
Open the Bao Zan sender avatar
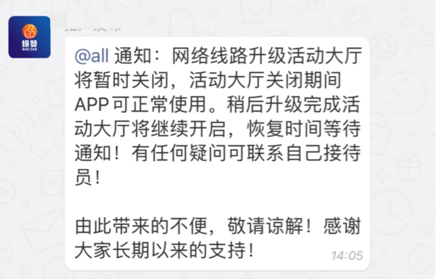[x=30, y=37]
